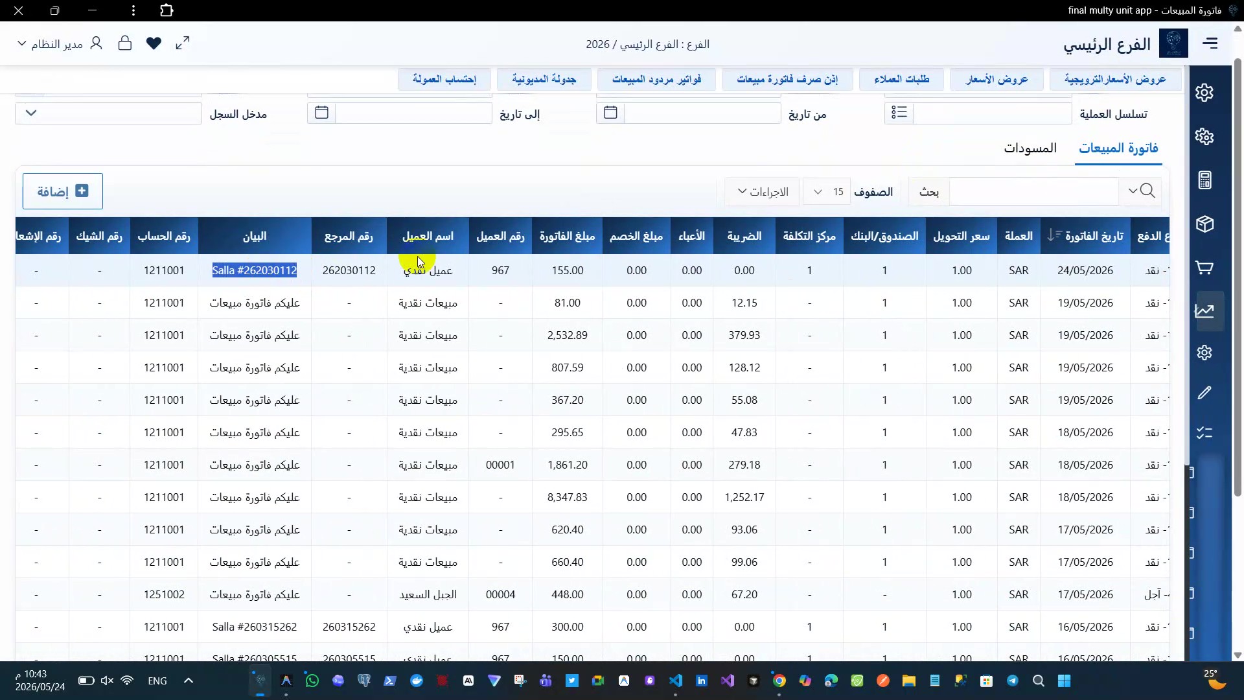Open جدولة المديونية
Image resolution: width=1244 pixels, height=700 pixels.
544,79
